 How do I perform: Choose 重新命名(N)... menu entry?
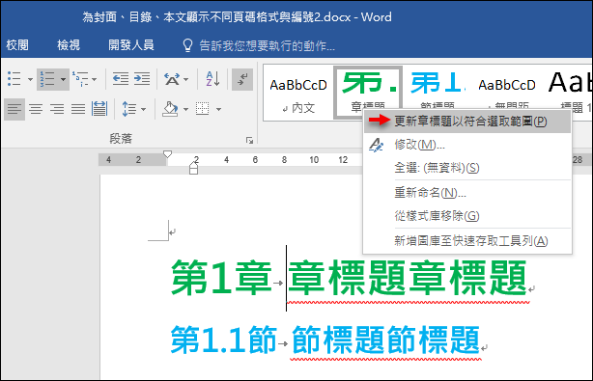pos(467,193)
